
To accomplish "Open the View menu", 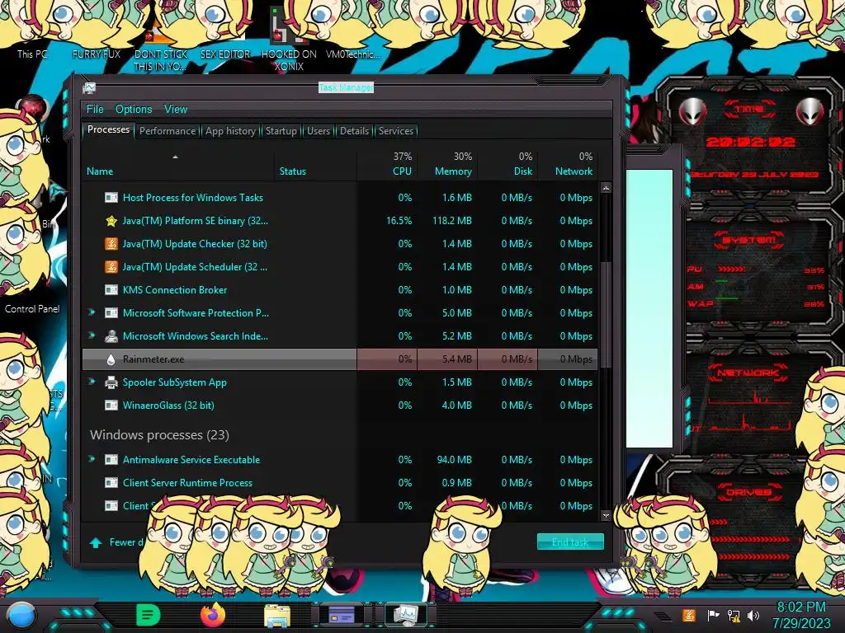I will pyautogui.click(x=176, y=110).
